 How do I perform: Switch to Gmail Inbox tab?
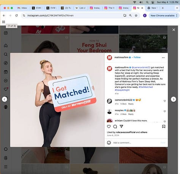(x=22, y=8)
